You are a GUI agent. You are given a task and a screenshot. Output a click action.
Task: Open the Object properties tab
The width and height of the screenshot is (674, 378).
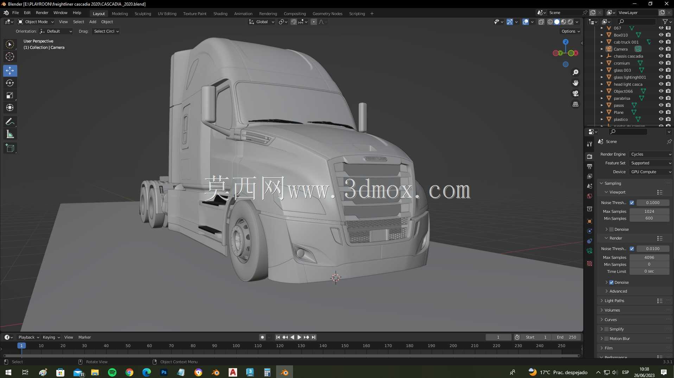(x=590, y=221)
